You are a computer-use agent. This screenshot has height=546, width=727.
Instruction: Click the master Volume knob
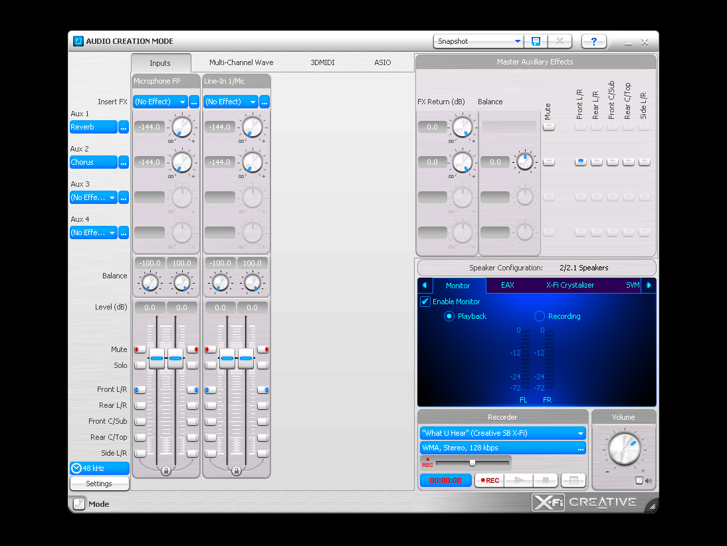[x=624, y=448]
